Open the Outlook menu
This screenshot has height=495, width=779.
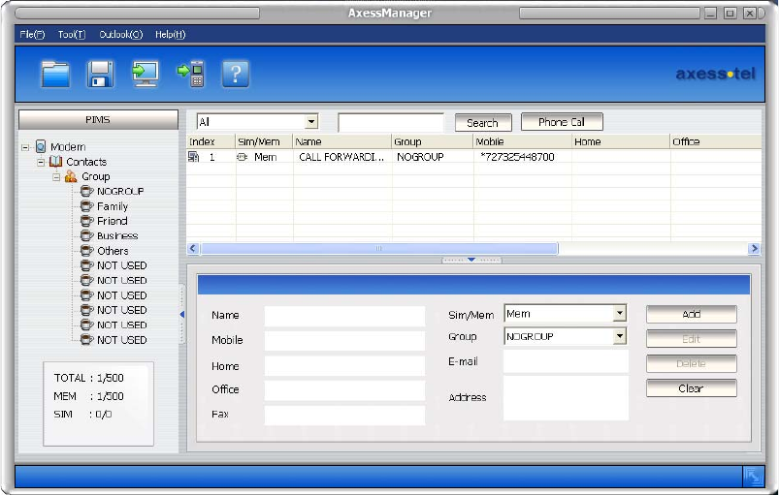pos(120,34)
